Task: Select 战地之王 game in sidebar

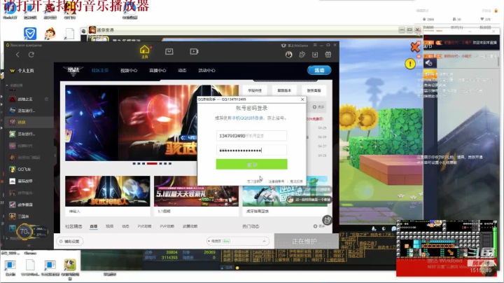Action: 24,99
